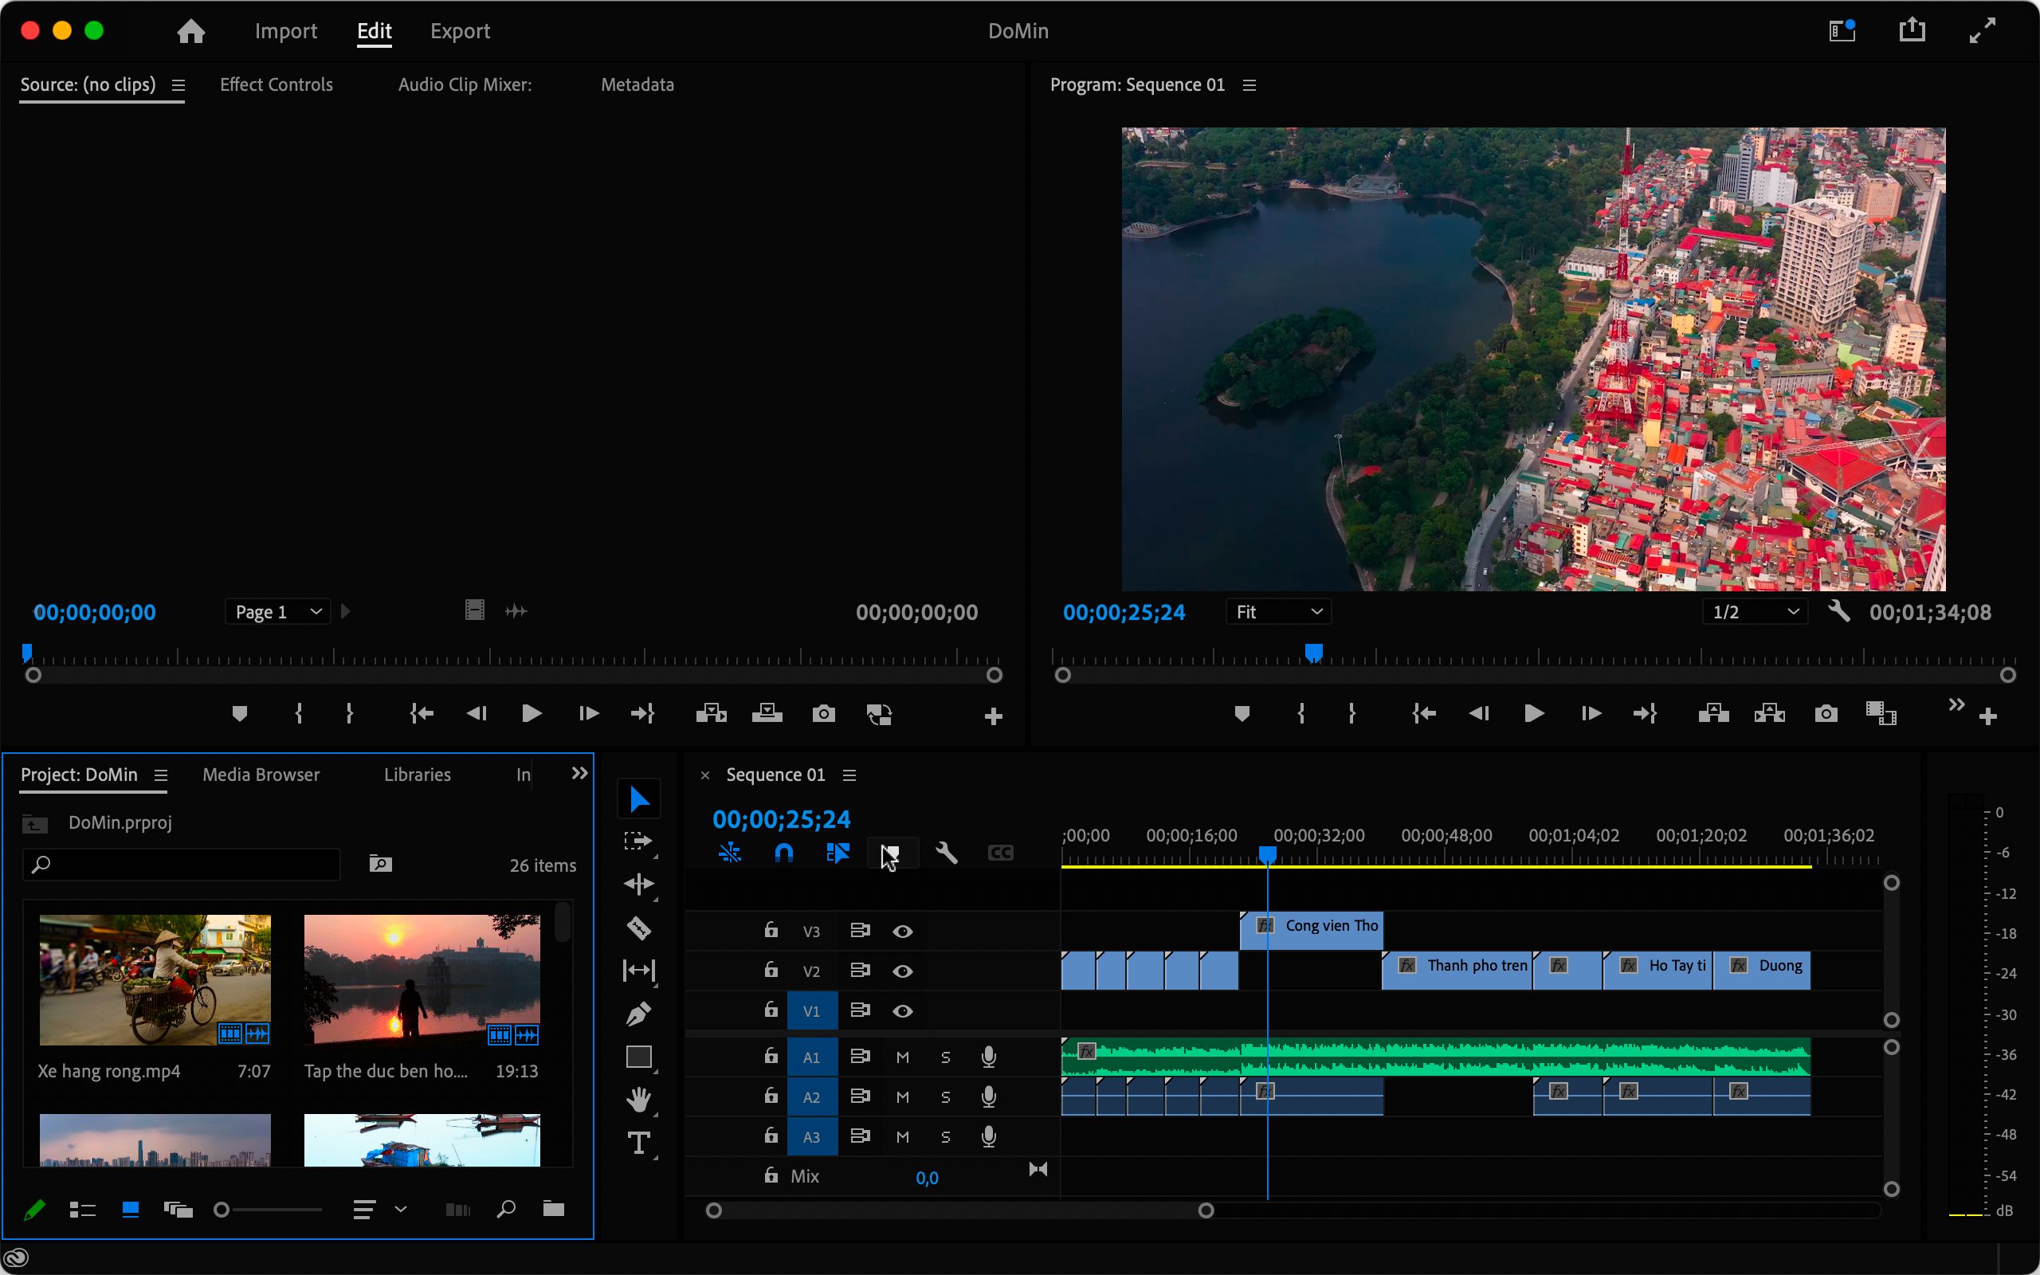This screenshot has height=1275, width=2040.
Task: Activate the Slip tool
Action: tap(639, 971)
